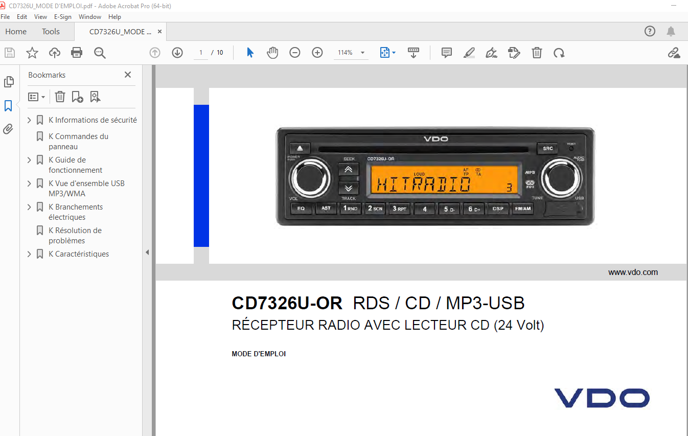This screenshot has width=688, height=436.
Task: Open the Edit PDF tool
Action: (x=514, y=53)
